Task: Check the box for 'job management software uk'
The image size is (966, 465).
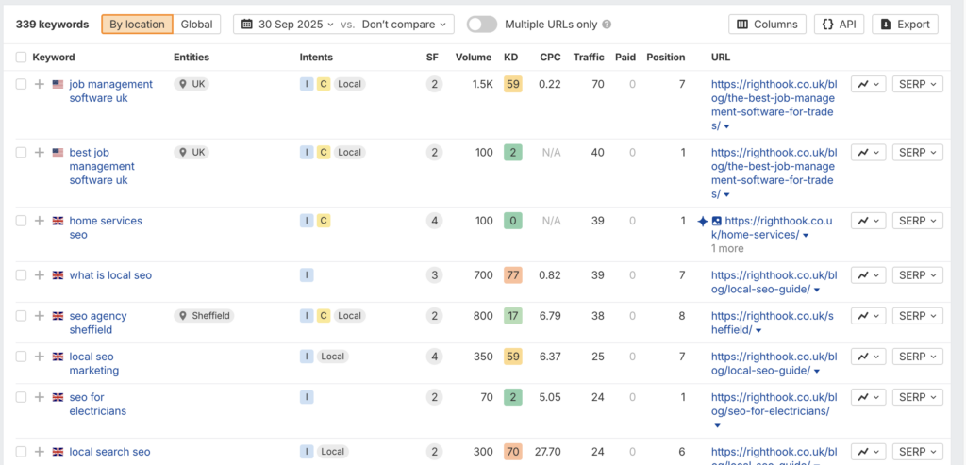Action: (22, 84)
